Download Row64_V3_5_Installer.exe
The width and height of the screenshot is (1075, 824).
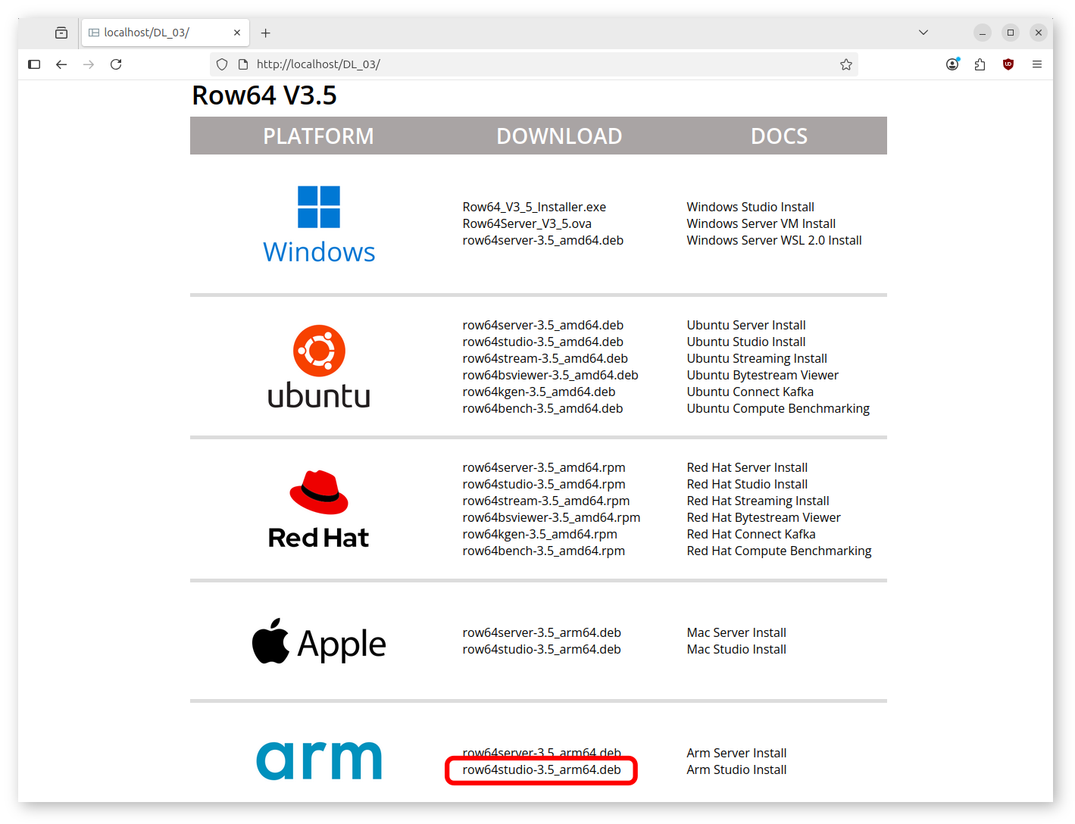click(x=534, y=207)
